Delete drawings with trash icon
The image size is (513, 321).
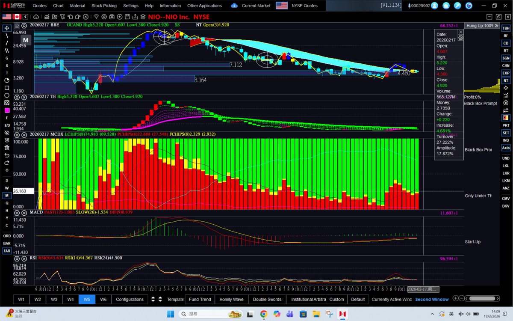coord(7,148)
